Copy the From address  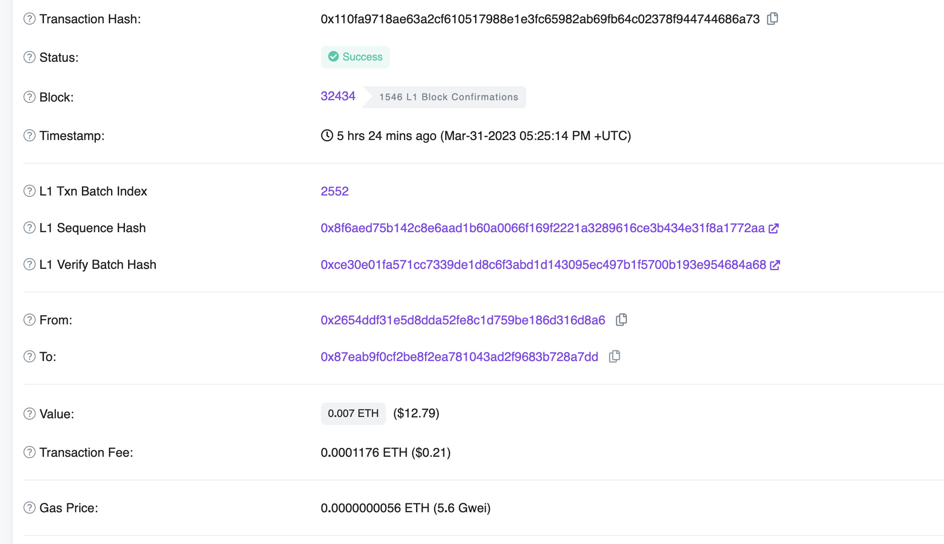tap(621, 320)
